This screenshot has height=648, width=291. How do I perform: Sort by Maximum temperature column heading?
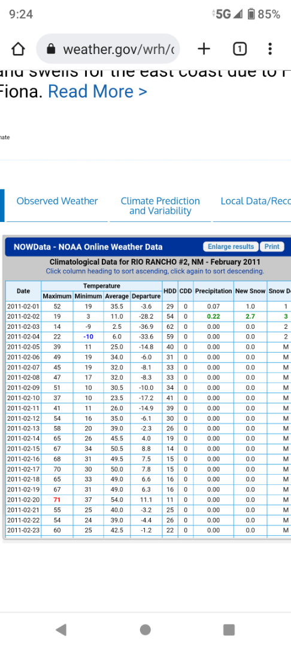tap(57, 296)
